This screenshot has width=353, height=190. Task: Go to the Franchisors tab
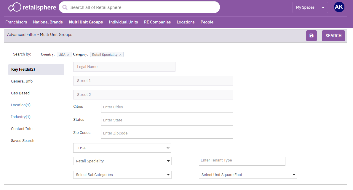tap(16, 22)
